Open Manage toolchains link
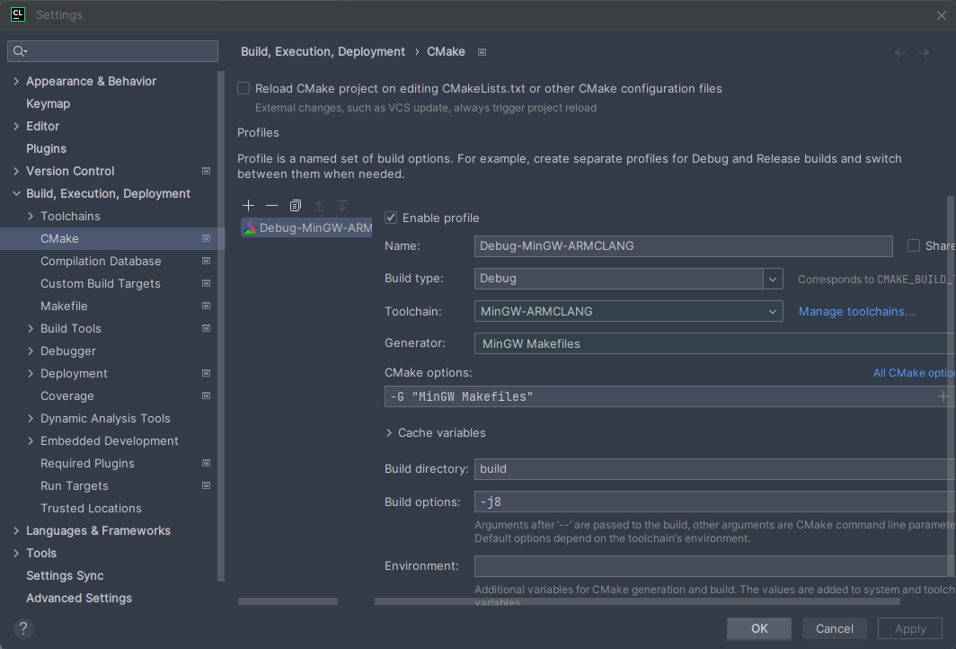This screenshot has height=649, width=956. 856,312
